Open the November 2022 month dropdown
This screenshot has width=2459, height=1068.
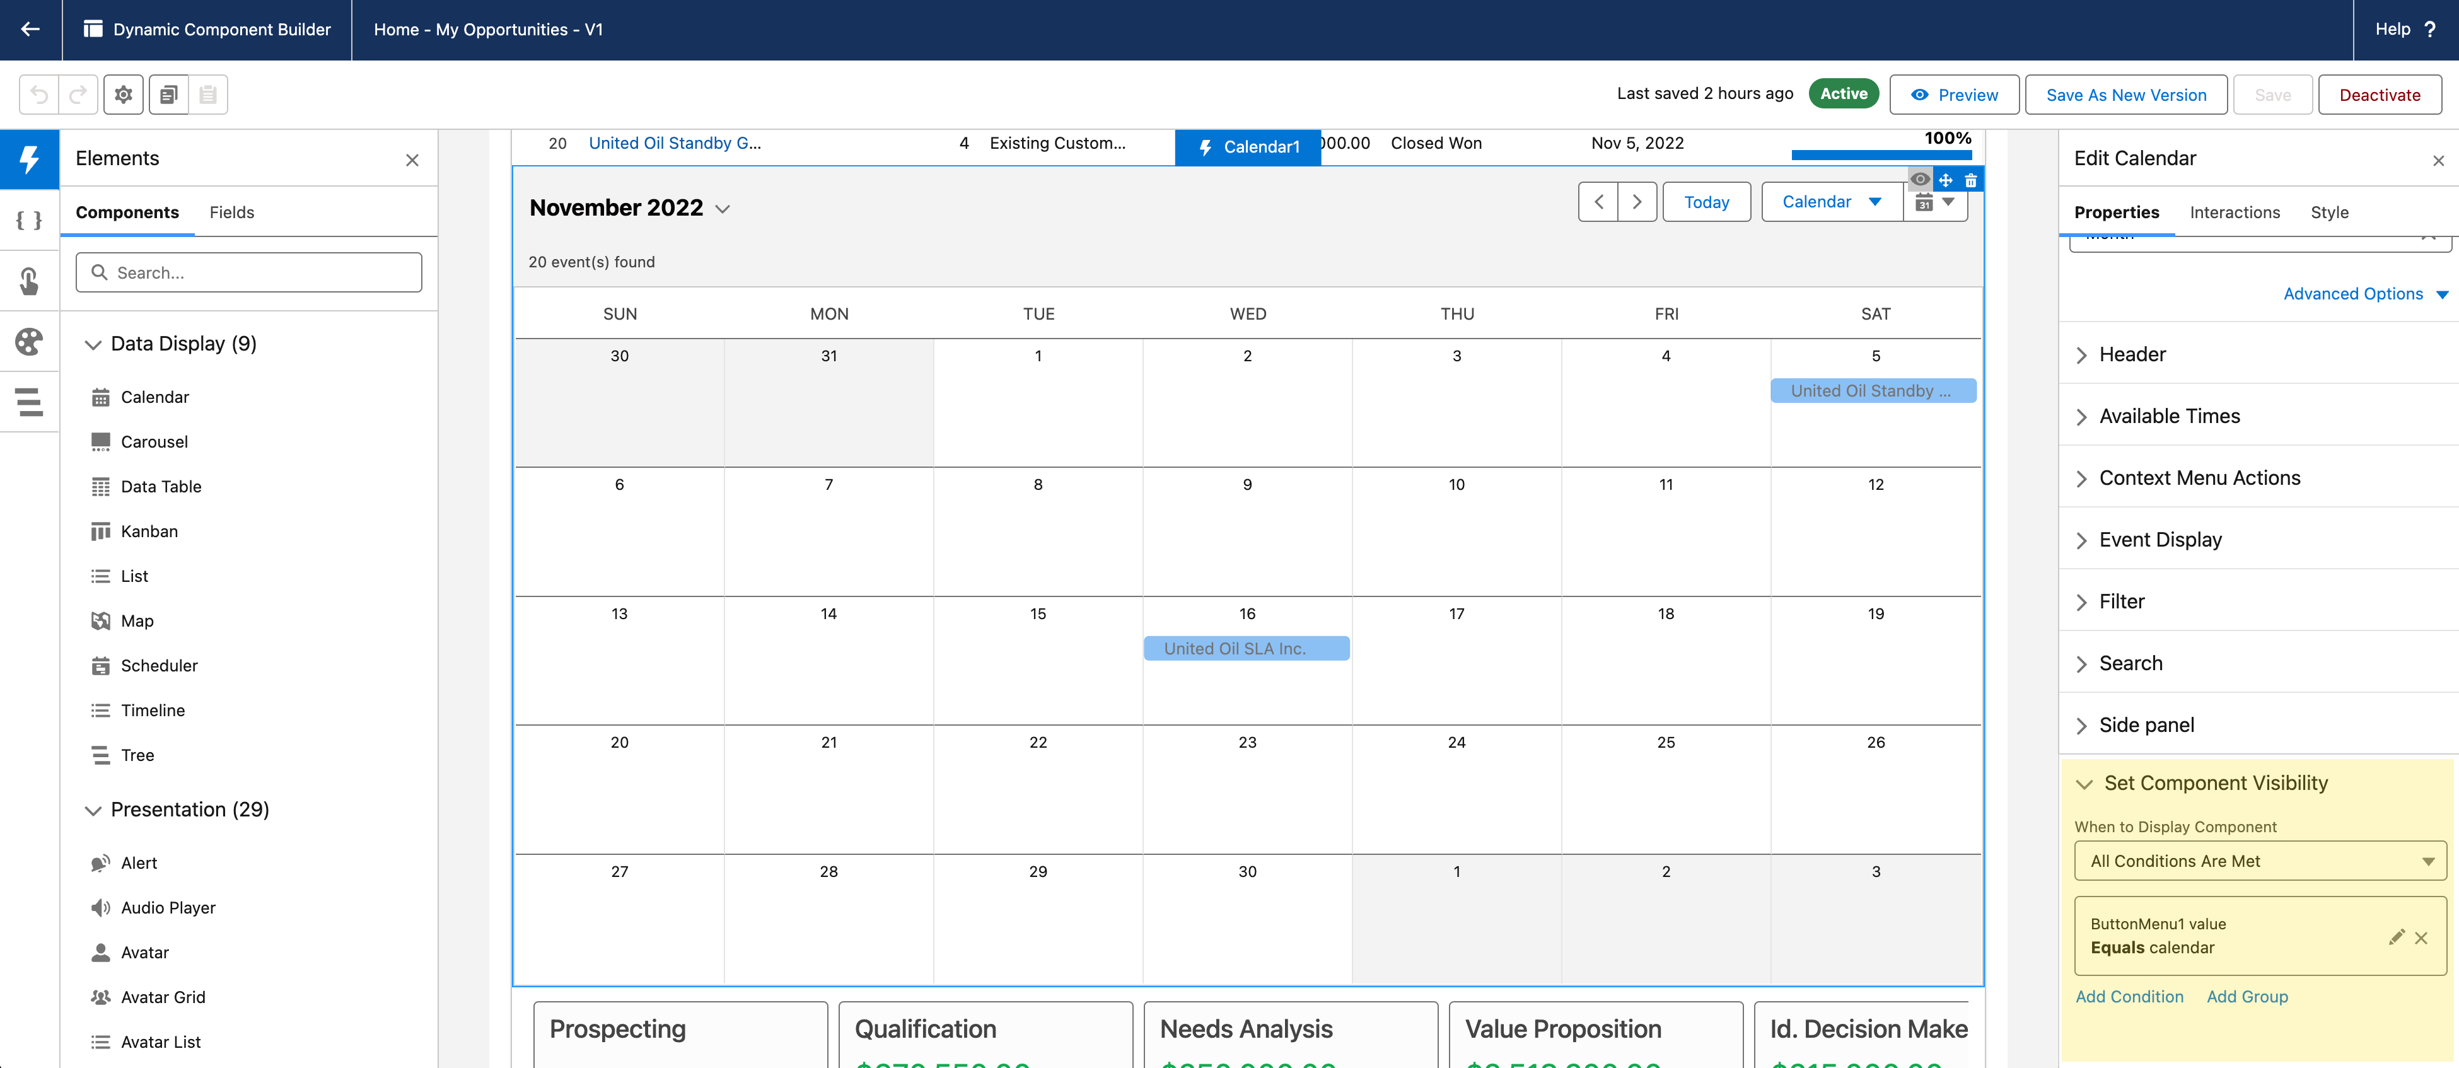(723, 209)
